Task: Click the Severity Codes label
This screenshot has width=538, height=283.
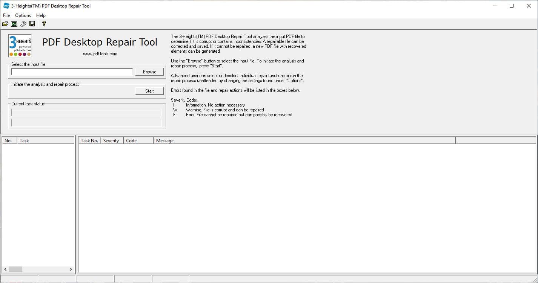Action: pyautogui.click(x=184, y=100)
